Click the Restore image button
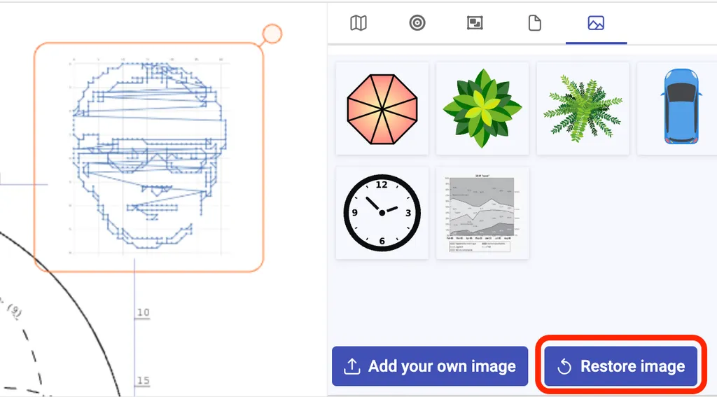The height and width of the screenshot is (397, 717). [x=621, y=366]
